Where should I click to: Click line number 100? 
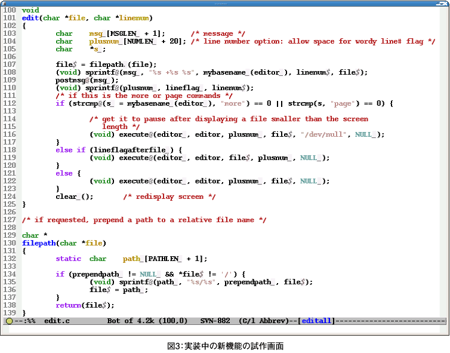[x=10, y=10]
